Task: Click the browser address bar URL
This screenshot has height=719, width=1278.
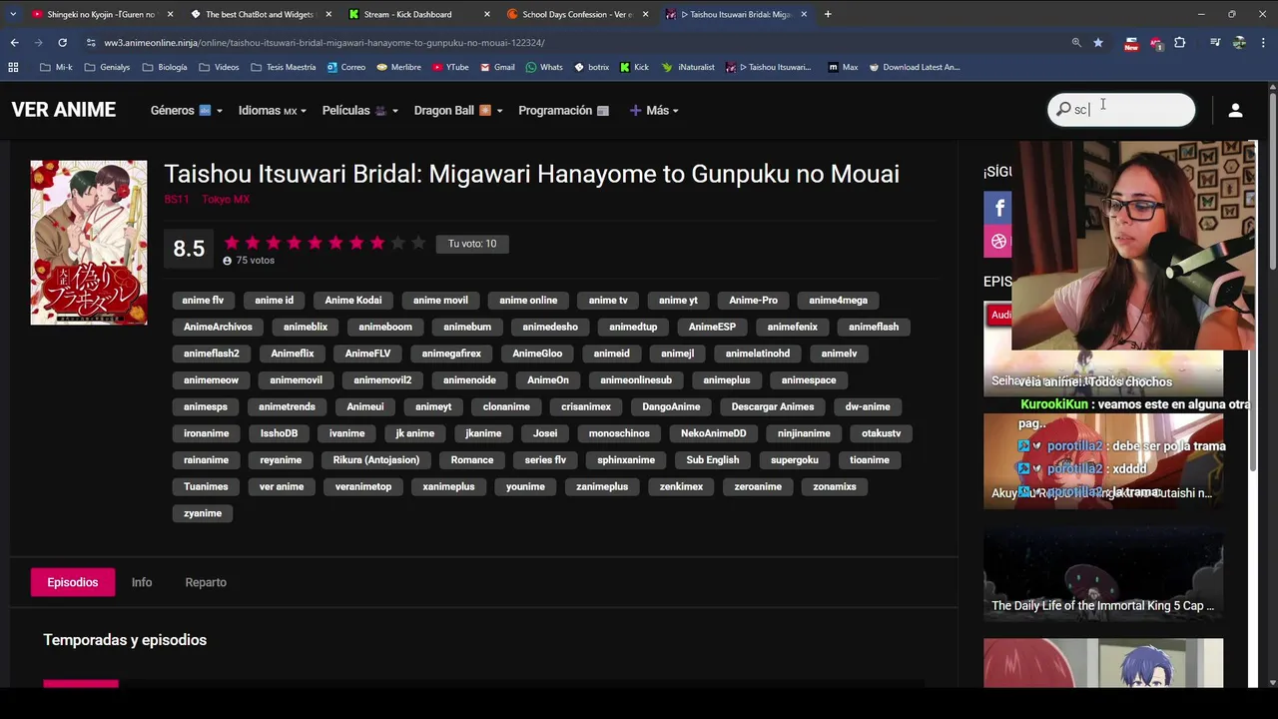Action: (x=324, y=43)
